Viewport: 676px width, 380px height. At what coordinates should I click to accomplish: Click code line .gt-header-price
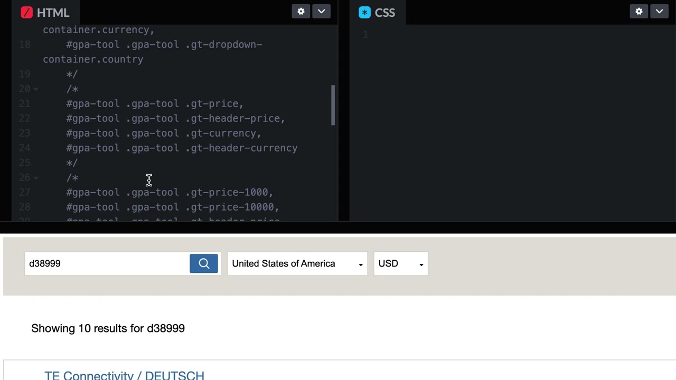pyautogui.click(x=175, y=119)
